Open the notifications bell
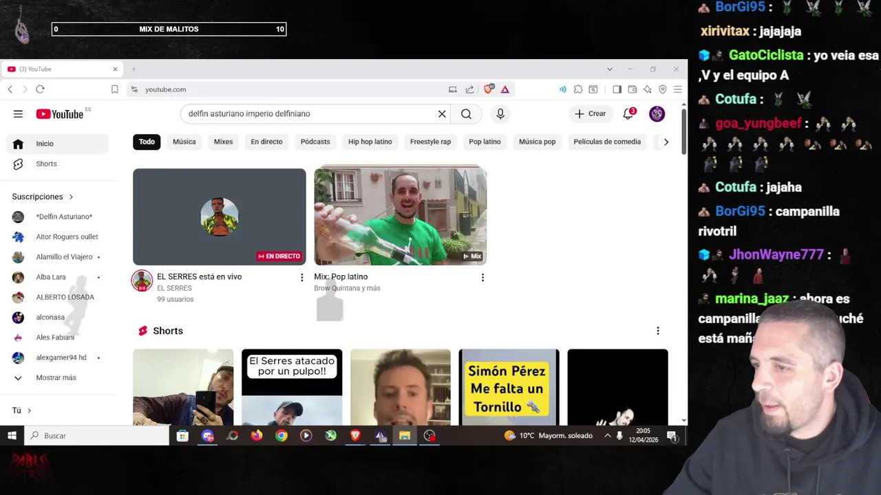This screenshot has width=881, height=495. coord(628,114)
